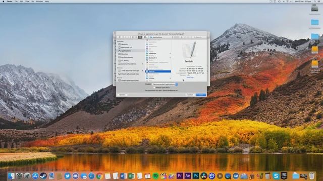The height and width of the screenshot is (181, 323).
Task: Launch Adobe Photoshop from dock
Action: 196,176
